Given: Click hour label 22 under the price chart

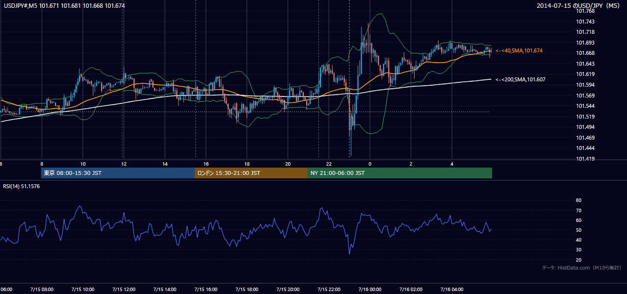Looking at the screenshot, I should [x=329, y=164].
